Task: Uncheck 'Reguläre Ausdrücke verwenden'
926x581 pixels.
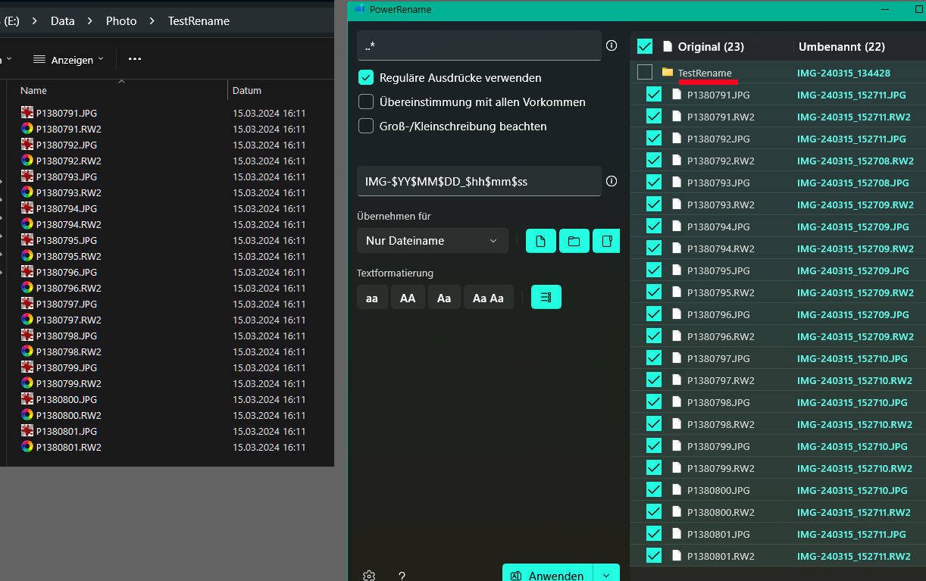Action: tap(366, 78)
